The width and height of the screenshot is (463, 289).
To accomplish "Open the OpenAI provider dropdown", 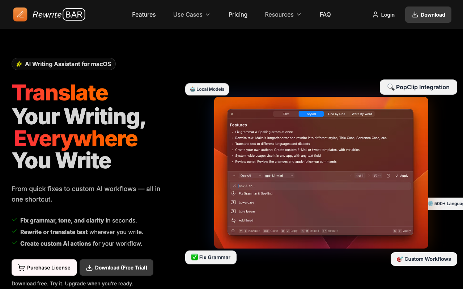I will coord(250,176).
